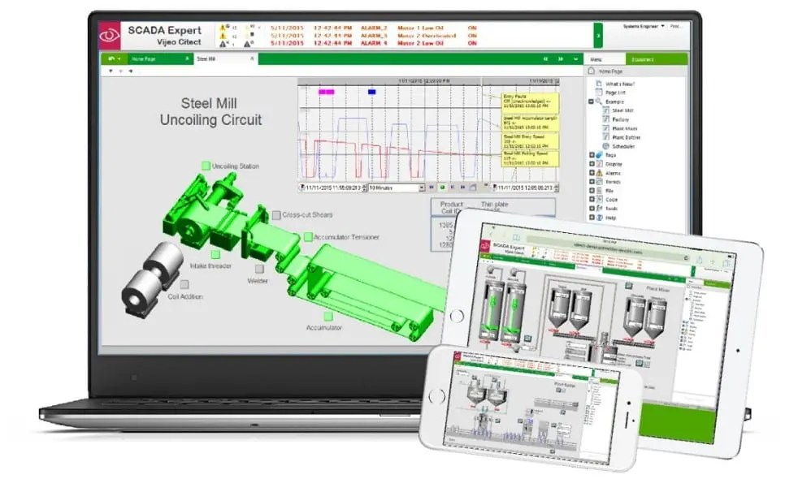Toggle the Accumulator checkbox
The image size is (798, 492).
click(328, 316)
